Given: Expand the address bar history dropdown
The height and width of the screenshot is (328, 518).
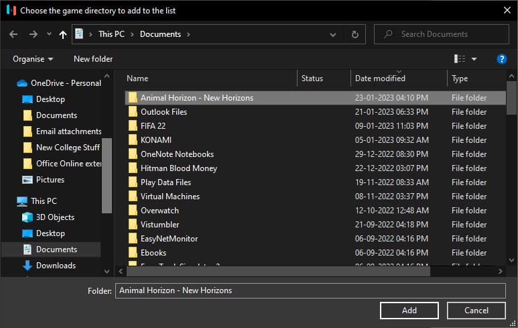Looking at the screenshot, I should click(333, 34).
